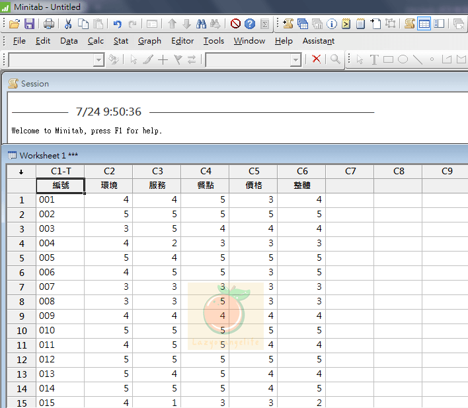Show Info with the blue i icon
The image size is (468, 408).
[332, 24]
